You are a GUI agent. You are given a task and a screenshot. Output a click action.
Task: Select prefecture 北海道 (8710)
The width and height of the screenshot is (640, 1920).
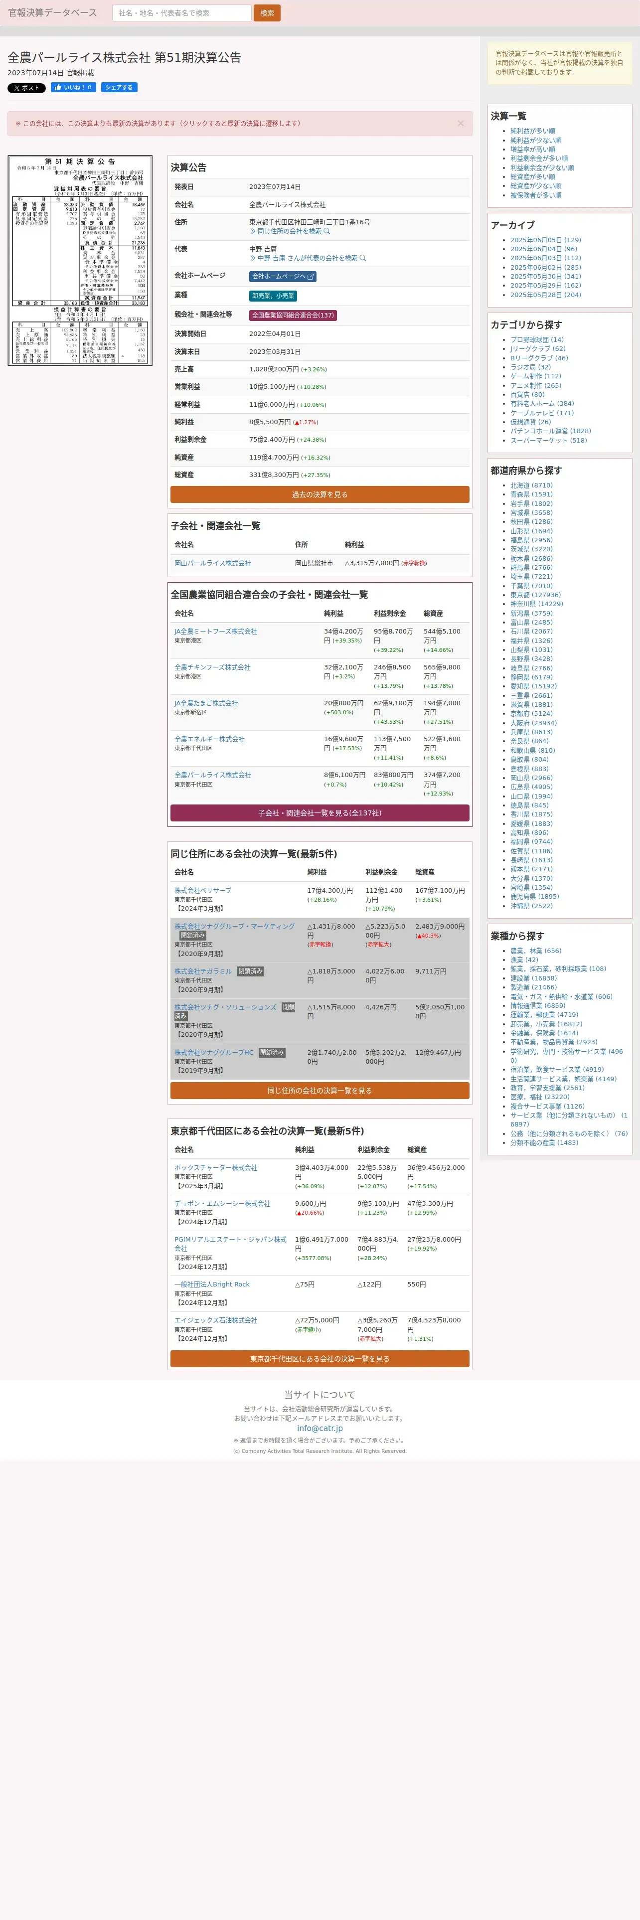click(531, 485)
